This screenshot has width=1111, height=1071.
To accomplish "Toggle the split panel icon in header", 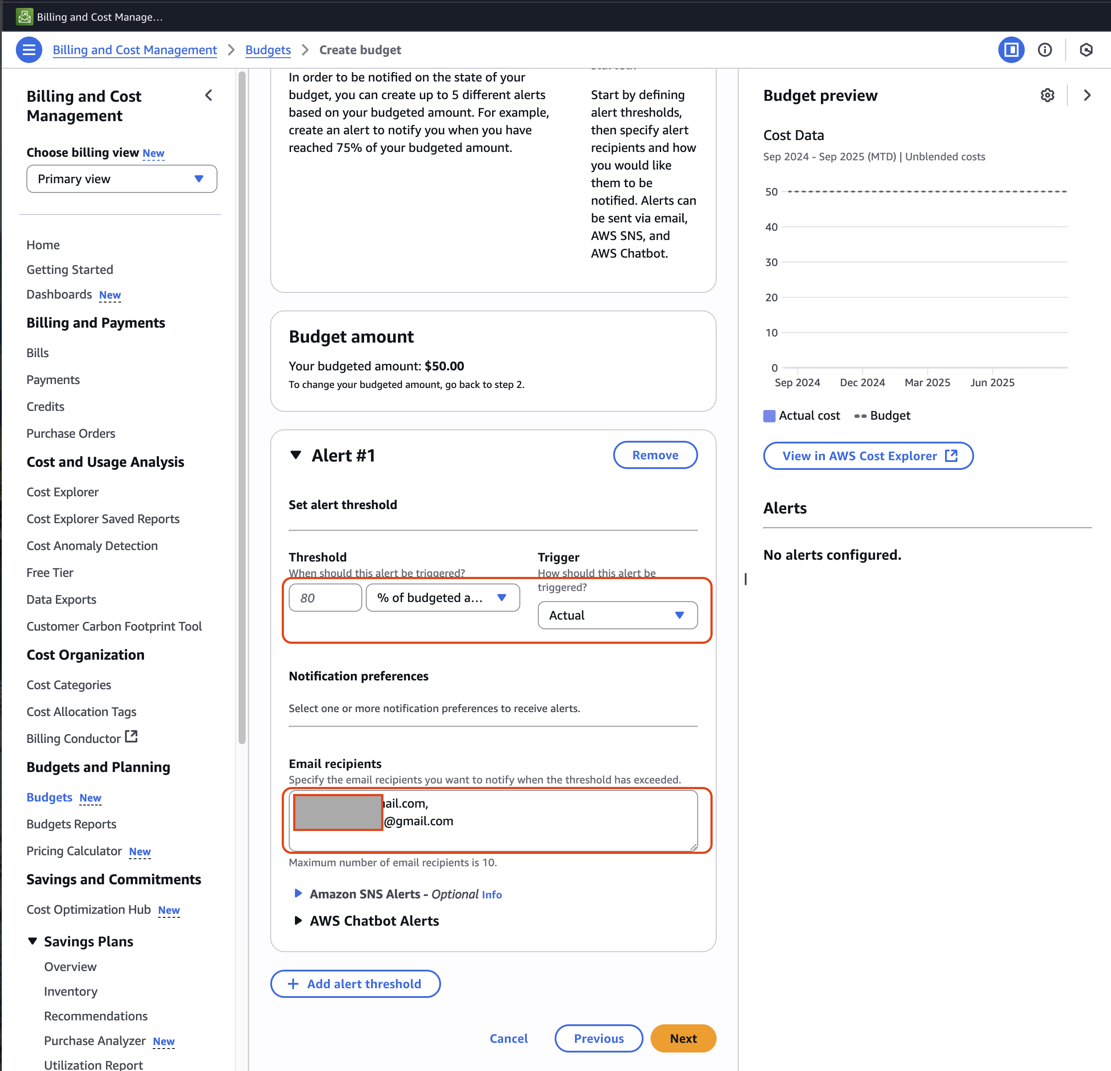I will [x=1011, y=50].
